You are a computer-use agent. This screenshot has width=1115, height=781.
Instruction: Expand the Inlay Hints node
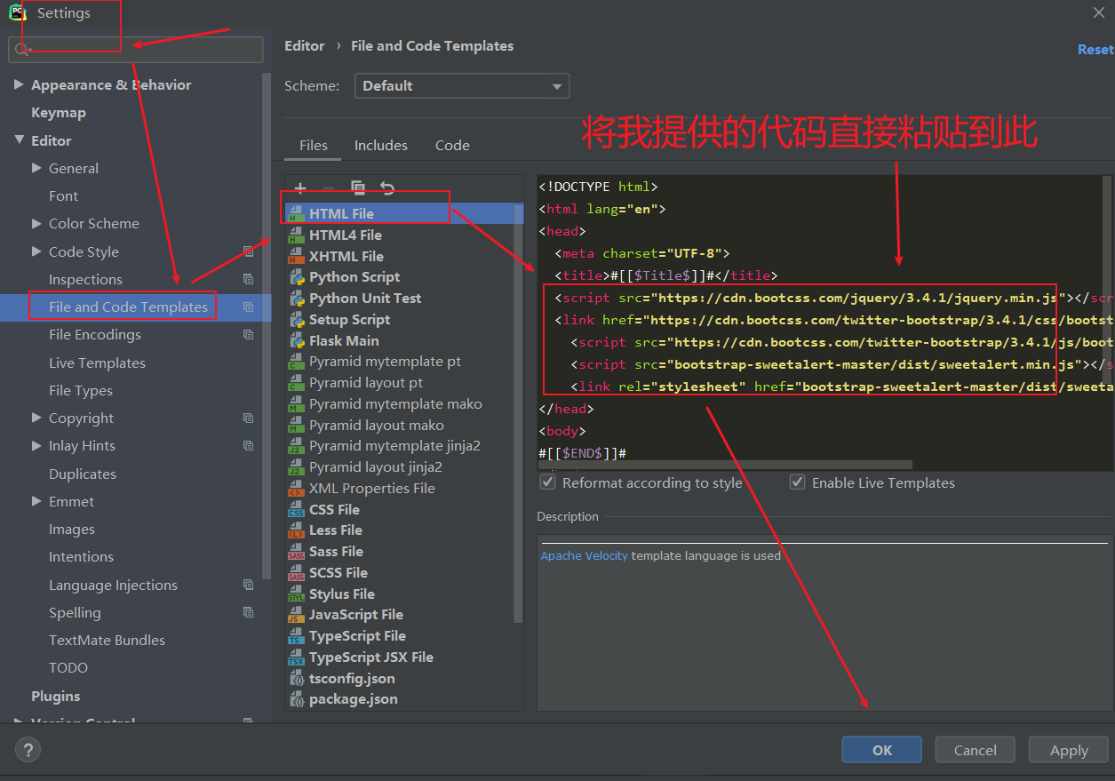click(36, 446)
